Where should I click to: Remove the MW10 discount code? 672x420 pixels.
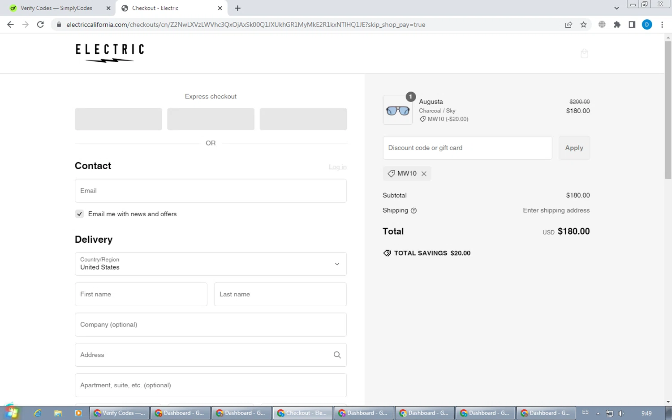point(424,174)
